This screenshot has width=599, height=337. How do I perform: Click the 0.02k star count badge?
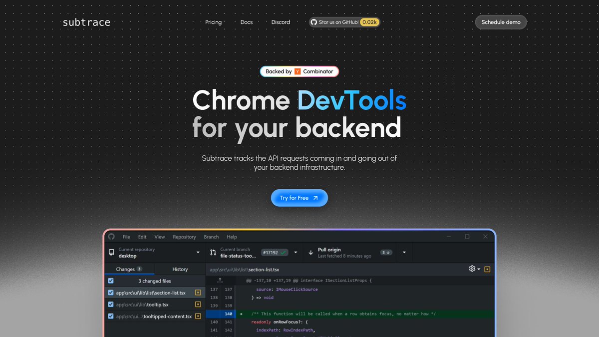[370, 22]
